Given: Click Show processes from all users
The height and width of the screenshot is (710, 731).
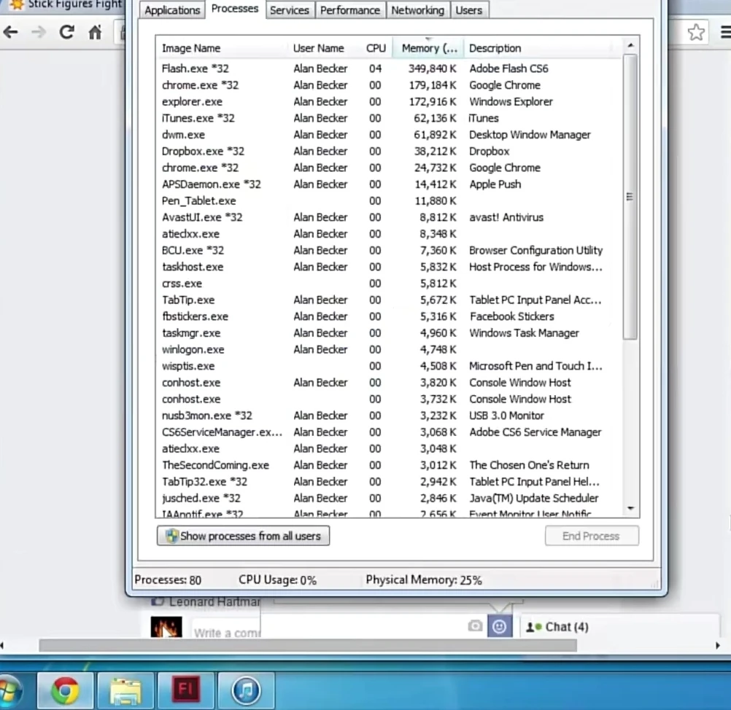Looking at the screenshot, I should pos(244,536).
